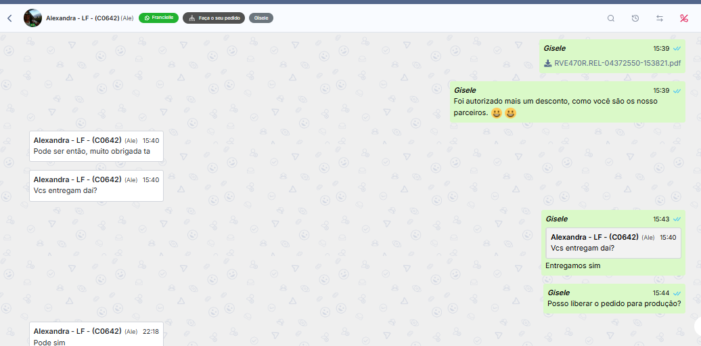Click 'Posso liberar o pedido para produção?' message
This screenshot has width=701, height=346.
(614, 303)
